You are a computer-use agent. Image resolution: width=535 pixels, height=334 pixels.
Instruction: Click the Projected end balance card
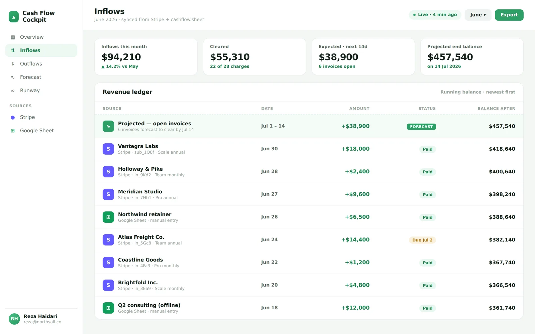[472, 56]
